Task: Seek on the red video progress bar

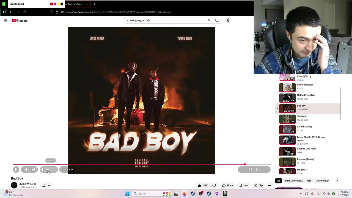Action: click(142, 164)
